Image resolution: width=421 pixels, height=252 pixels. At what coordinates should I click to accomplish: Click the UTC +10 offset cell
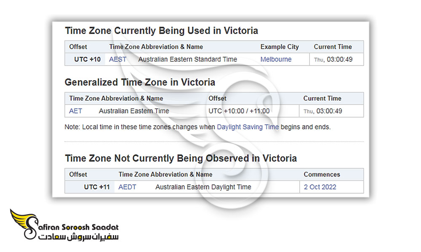87,60
